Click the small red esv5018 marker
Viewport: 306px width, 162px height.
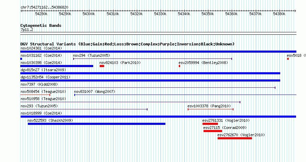(288, 59)
